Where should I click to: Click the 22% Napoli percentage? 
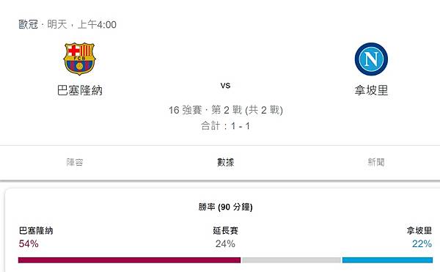[x=422, y=243]
